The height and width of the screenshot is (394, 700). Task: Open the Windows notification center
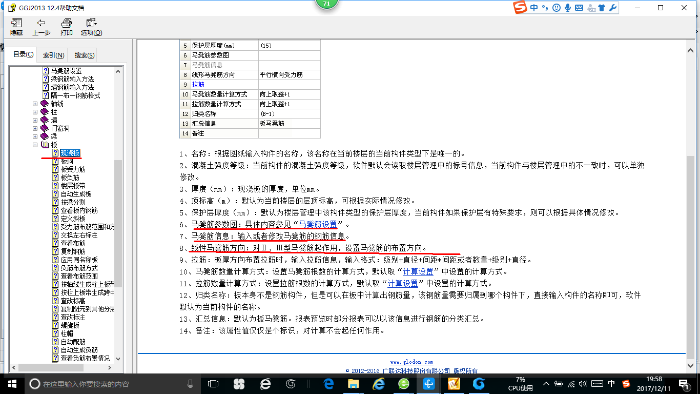(x=685, y=384)
